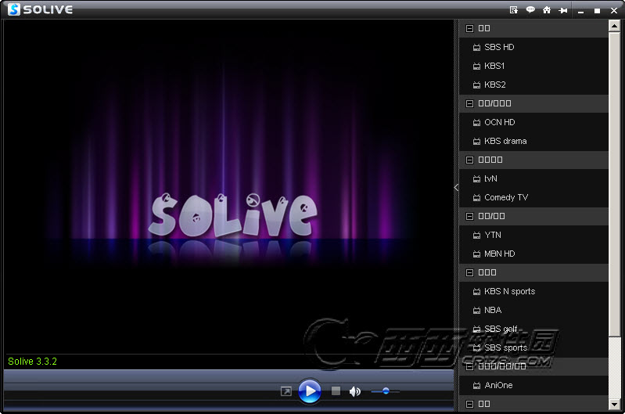Click the TV icon beside YTN
Viewport: 625px width, 414px height.
click(x=476, y=235)
